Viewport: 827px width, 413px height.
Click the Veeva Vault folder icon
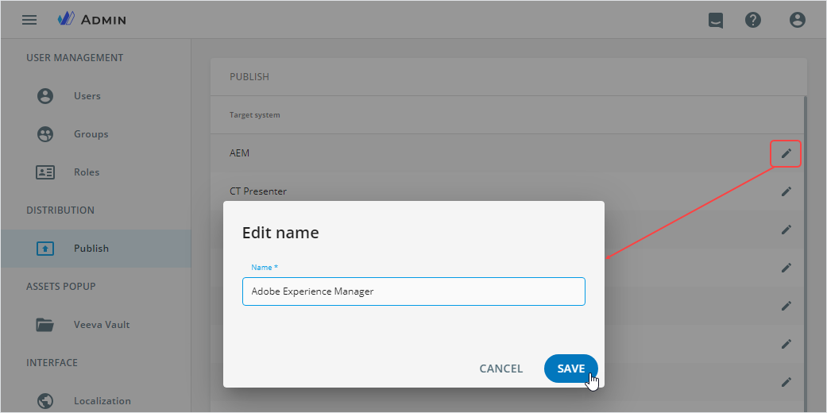[45, 325]
